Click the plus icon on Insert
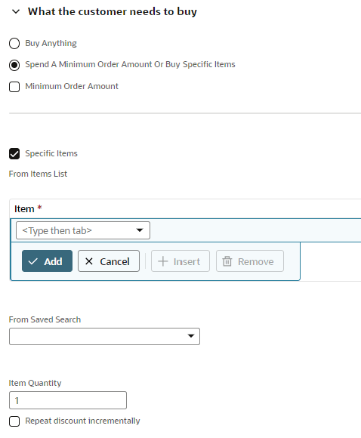This screenshot has width=361, height=438. click(163, 261)
